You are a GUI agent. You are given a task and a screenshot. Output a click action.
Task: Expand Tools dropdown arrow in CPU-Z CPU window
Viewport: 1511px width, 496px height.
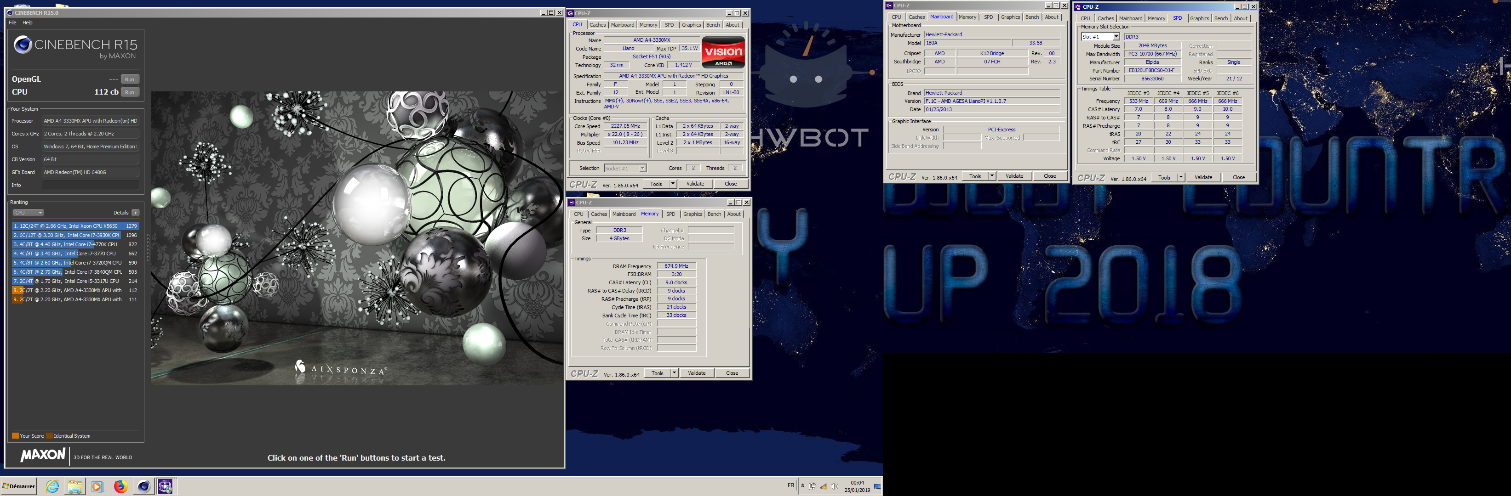[673, 184]
